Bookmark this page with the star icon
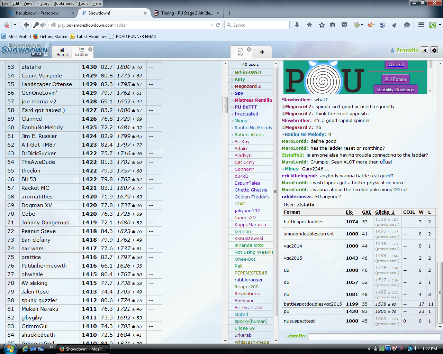Viewport: 443px width, 354px height. pos(322,25)
